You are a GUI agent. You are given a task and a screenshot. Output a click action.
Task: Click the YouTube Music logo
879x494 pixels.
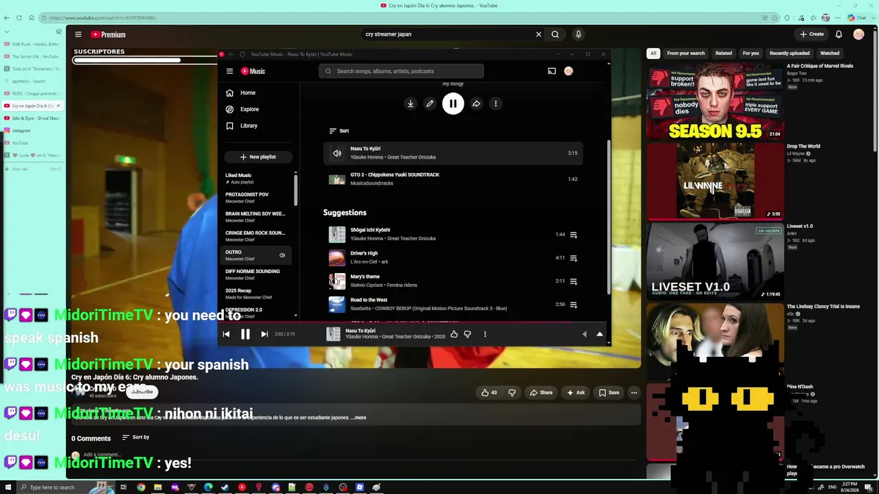click(253, 71)
